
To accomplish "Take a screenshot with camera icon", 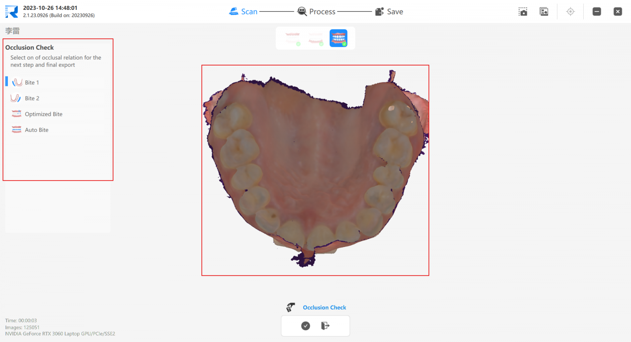I will [523, 11].
